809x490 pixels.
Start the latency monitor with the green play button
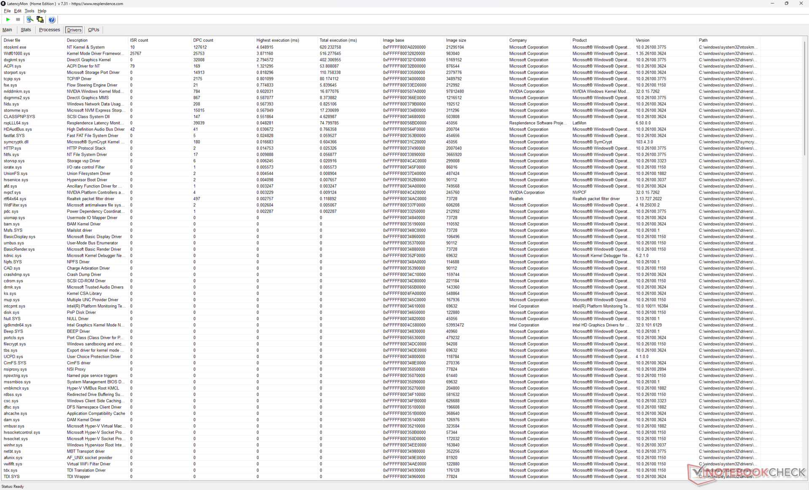(x=8, y=19)
